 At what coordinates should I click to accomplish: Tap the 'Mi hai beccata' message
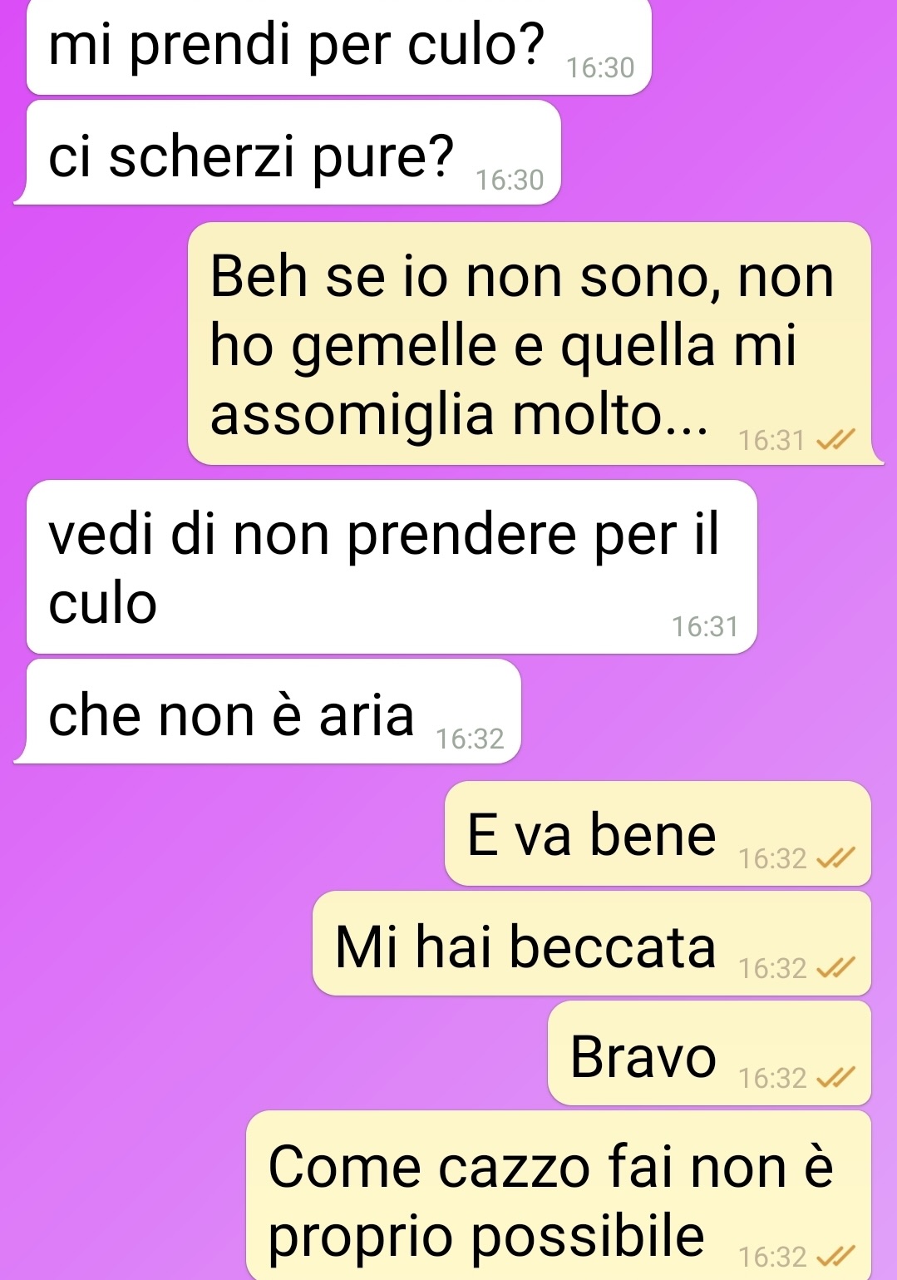592,943
